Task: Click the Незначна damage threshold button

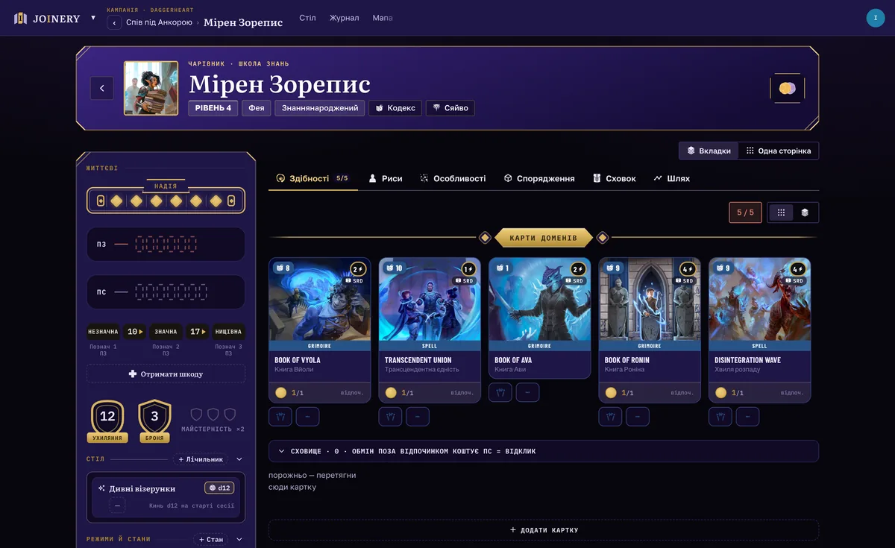Action: [103, 332]
